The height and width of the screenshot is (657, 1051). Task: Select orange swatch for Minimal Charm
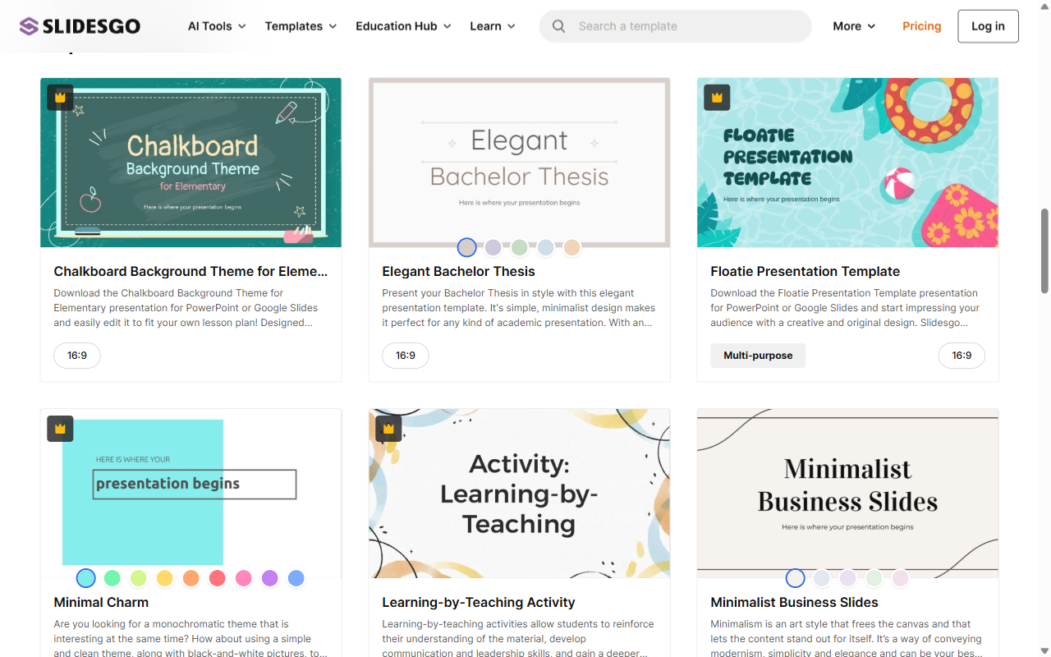point(190,578)
